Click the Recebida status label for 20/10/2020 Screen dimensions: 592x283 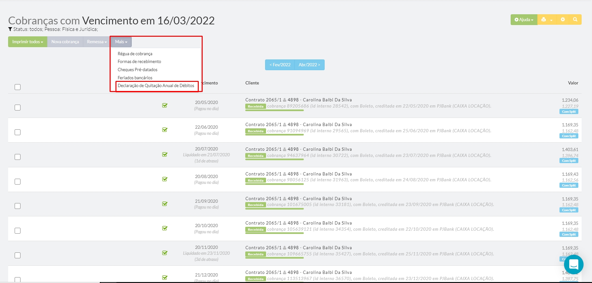[256, 230]
